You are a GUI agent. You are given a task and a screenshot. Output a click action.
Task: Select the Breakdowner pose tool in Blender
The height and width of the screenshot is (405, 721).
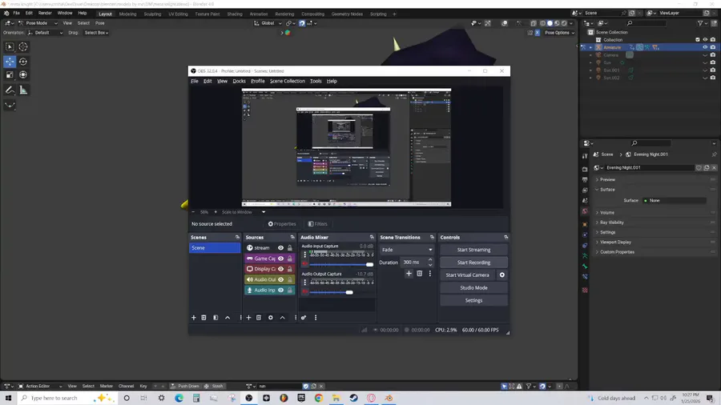pos(10,105)
